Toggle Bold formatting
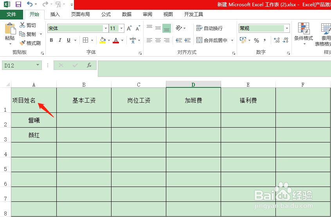Image resolution: width=331 pixels, height=217 pixels. point(51,40)
